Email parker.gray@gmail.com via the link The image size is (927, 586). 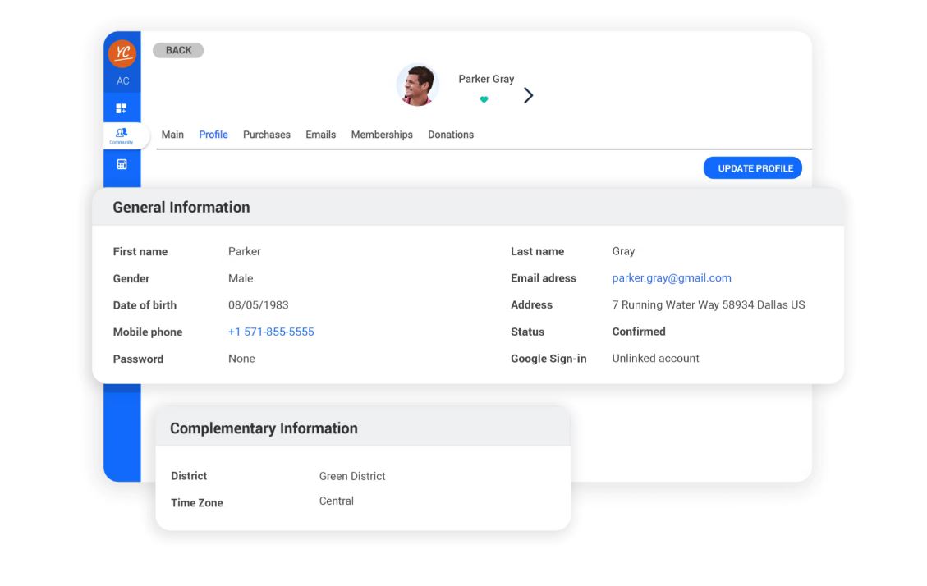tap(671, 277)
